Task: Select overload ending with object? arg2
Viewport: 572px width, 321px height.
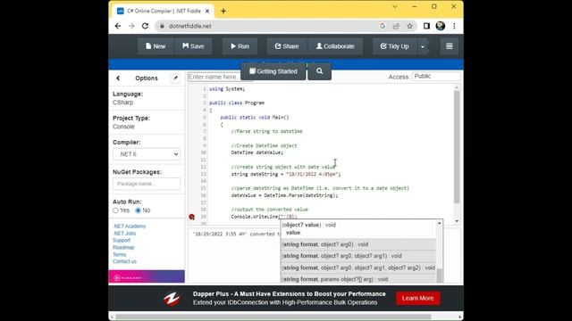Action: (x=358, y=267)
